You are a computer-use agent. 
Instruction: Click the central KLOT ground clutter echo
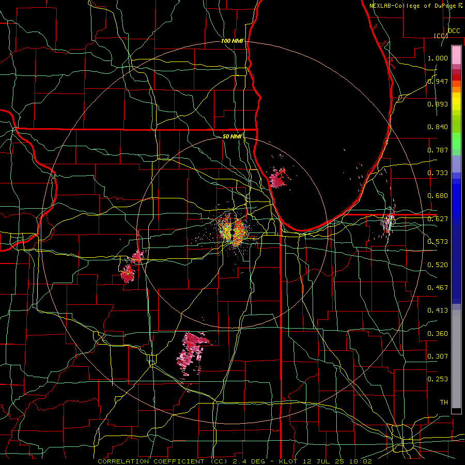click(x=233, y=231)
